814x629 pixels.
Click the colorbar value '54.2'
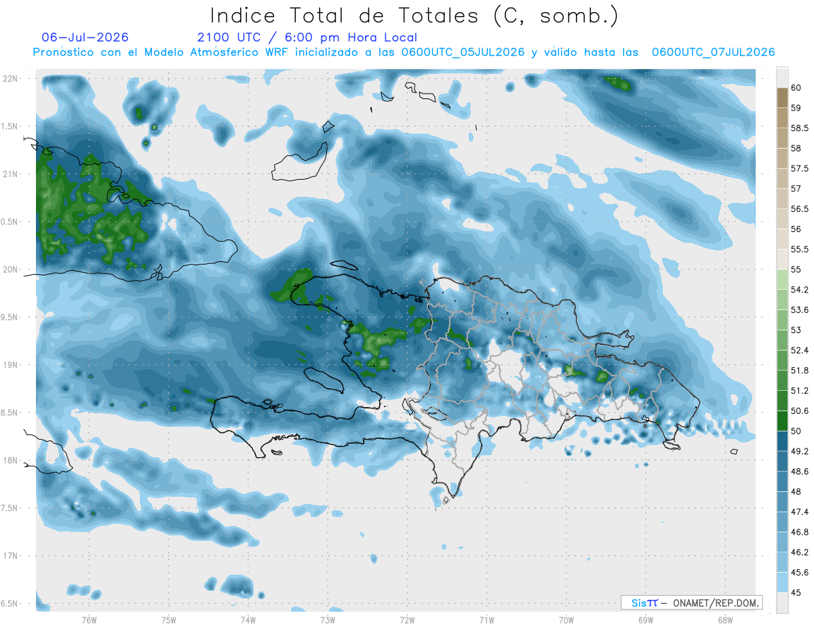[800, 290]
